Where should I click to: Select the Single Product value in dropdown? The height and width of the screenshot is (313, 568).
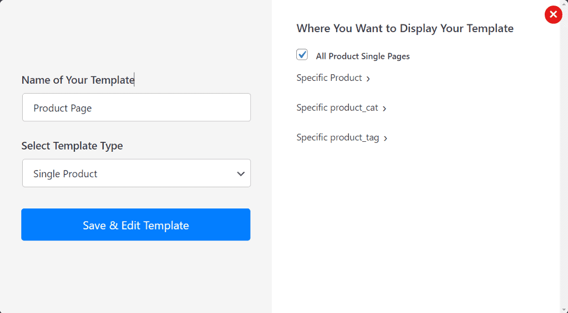click(65, 174)
